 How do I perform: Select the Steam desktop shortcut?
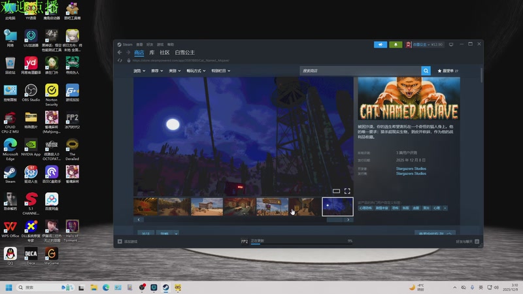point(10,174)
